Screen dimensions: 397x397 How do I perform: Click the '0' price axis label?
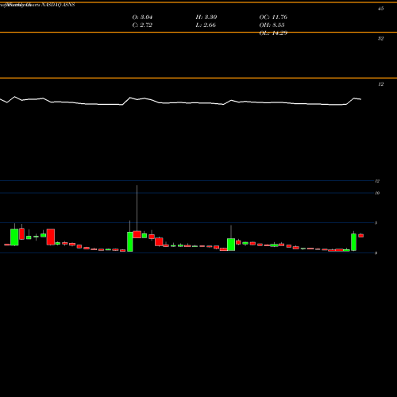click(376, 253)
